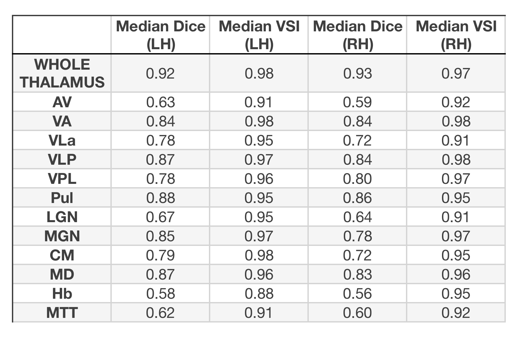This screenshot has width=521, height=339.
Task: Select the Pul row label
Action: pos(62,198)
